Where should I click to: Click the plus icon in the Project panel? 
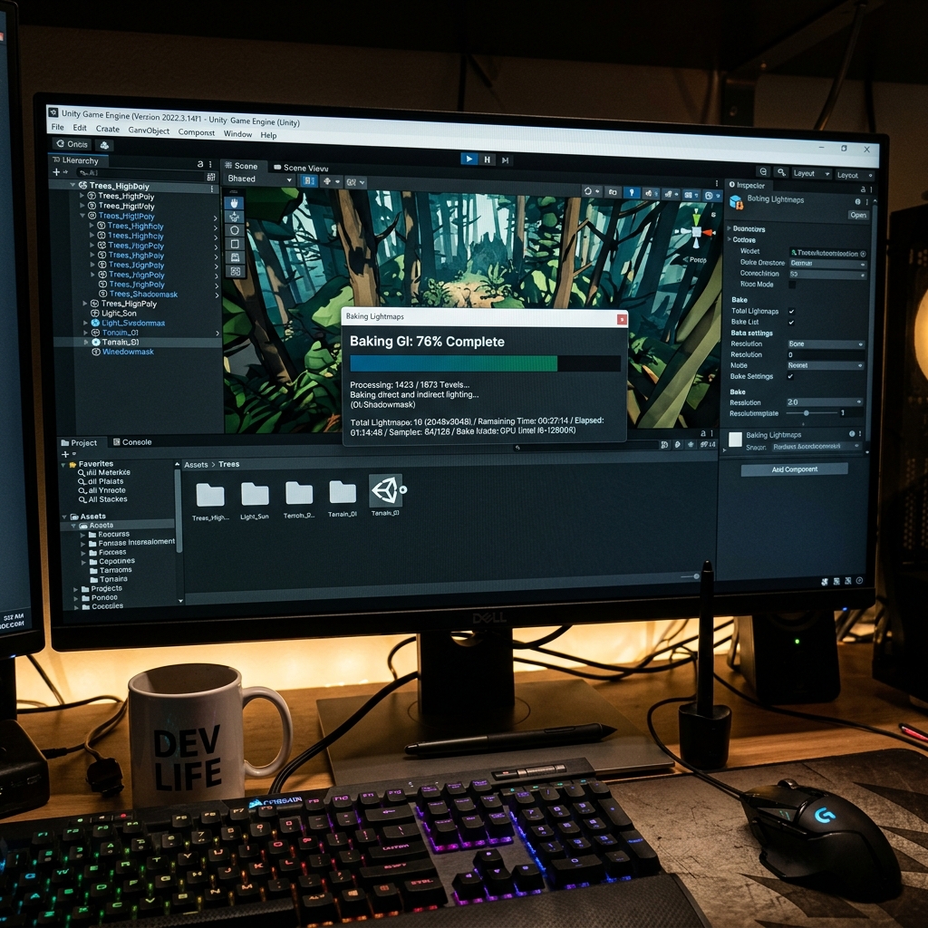point(64,455)
